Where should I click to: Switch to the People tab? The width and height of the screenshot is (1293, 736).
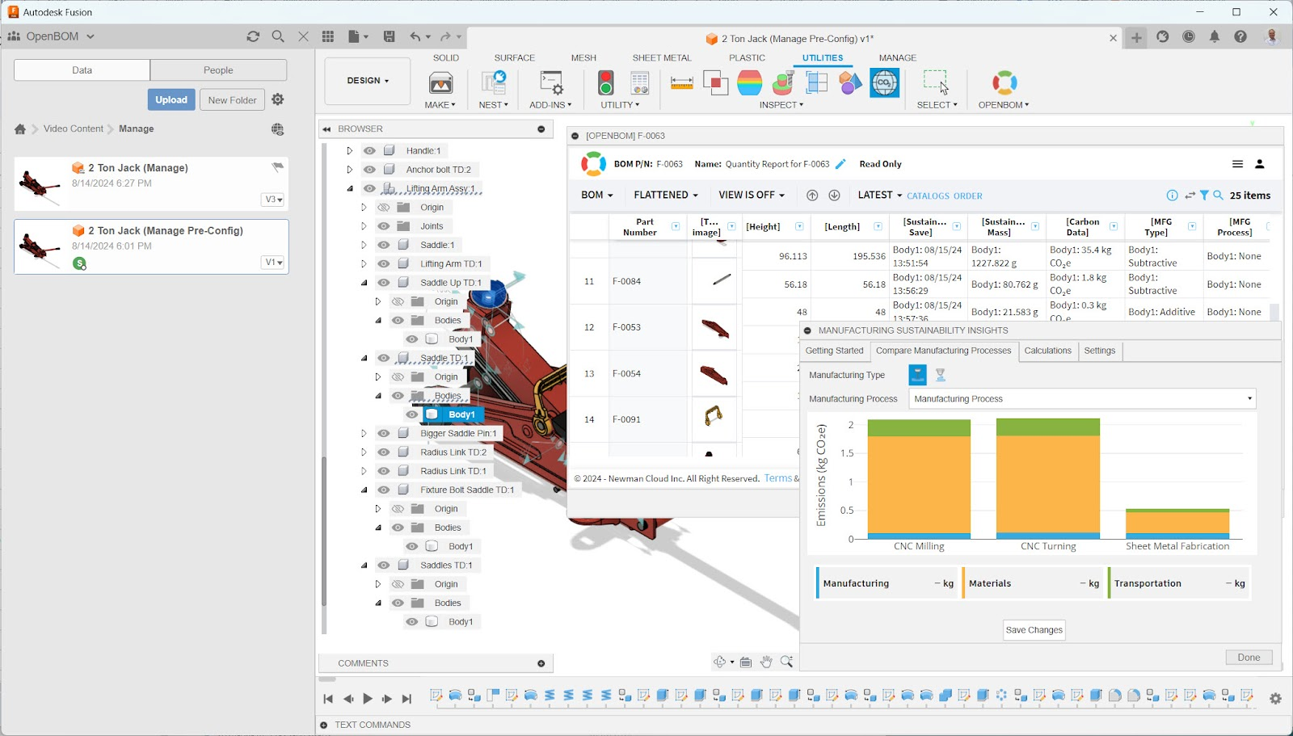(218, 70)
